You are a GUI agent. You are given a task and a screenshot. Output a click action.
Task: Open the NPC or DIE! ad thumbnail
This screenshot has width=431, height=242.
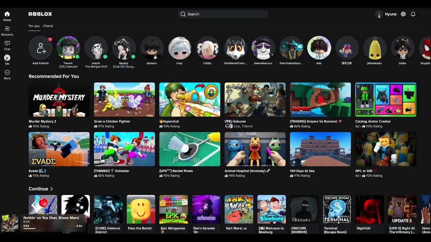click(386, 149)
